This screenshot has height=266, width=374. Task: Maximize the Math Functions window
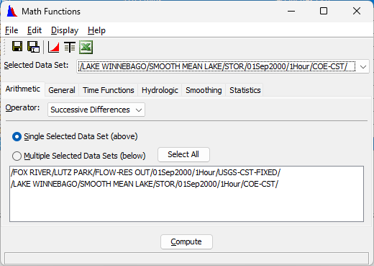pos(324,11)
